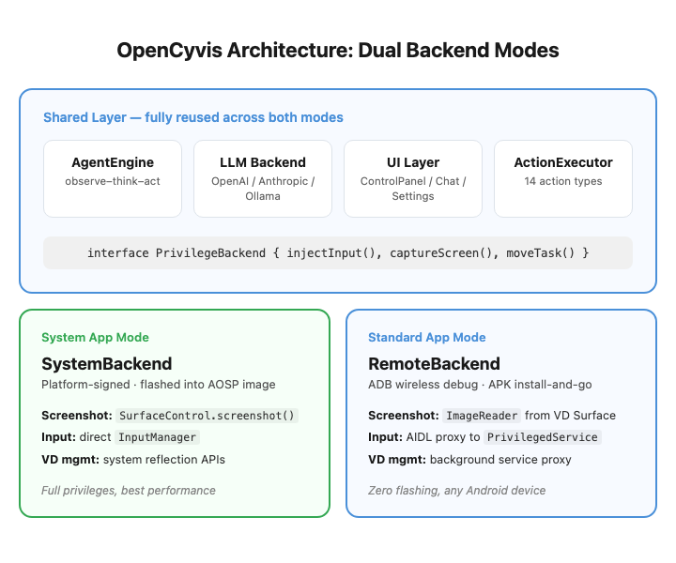Click 'system reflection APIs' text
The width and height of the screenshot is (676, 563).
pyautogui.click(x=163, y=460)
